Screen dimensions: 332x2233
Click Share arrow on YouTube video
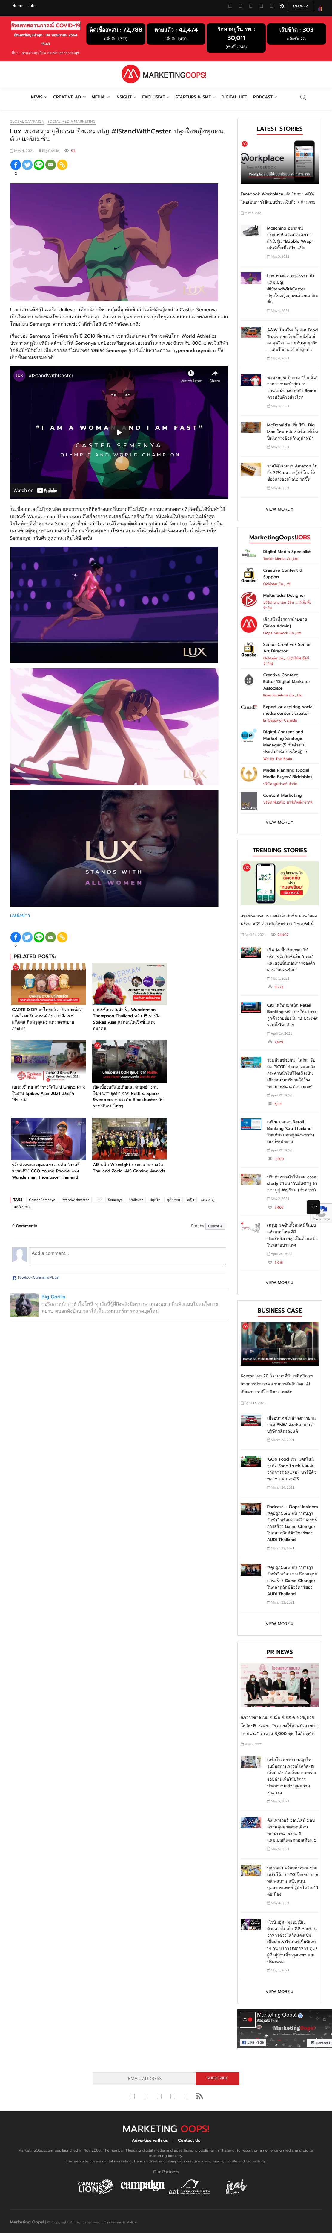tap(214, 376)
